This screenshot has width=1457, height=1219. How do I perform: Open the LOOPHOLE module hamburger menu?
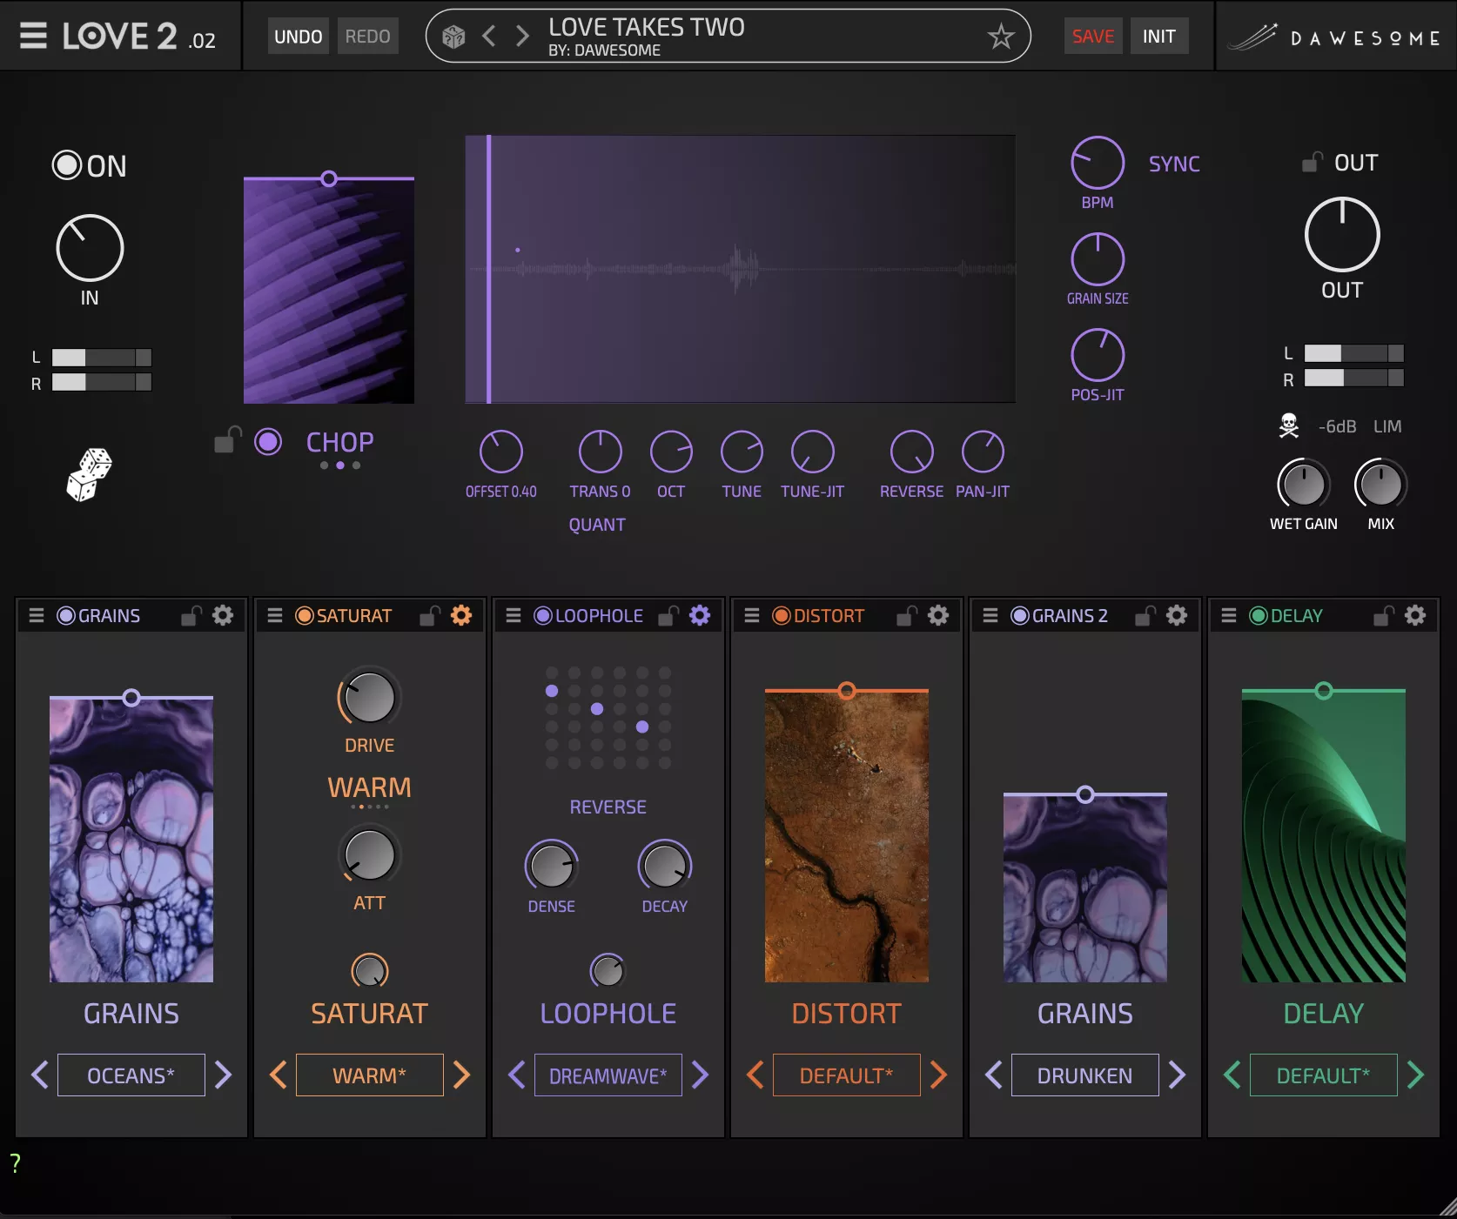pyautogui.click(x=513, y=615)
